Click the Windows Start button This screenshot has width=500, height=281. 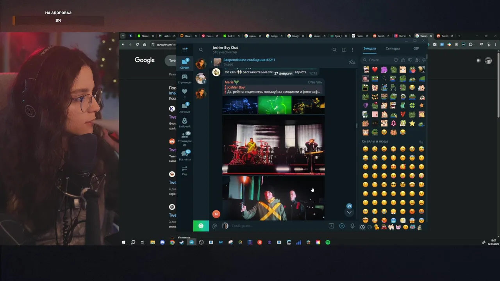click(123, 242)
